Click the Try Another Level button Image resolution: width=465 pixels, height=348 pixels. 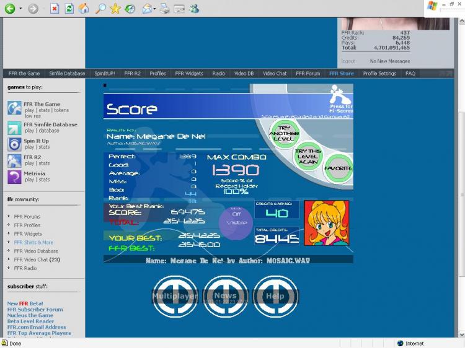(284, 134)
